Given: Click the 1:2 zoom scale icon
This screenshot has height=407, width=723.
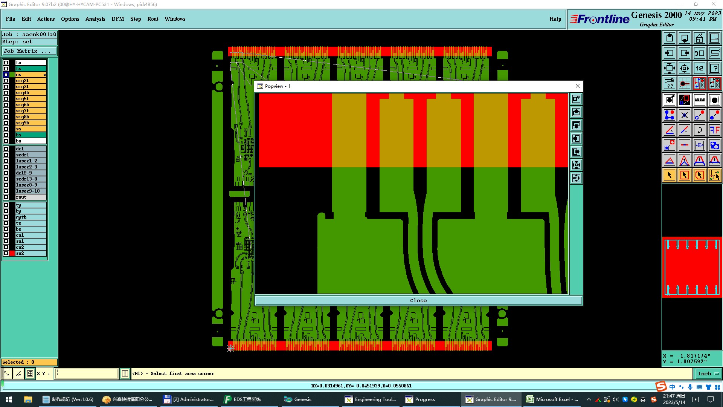Looking at the screenshot, I should click(x=699, y=68).
